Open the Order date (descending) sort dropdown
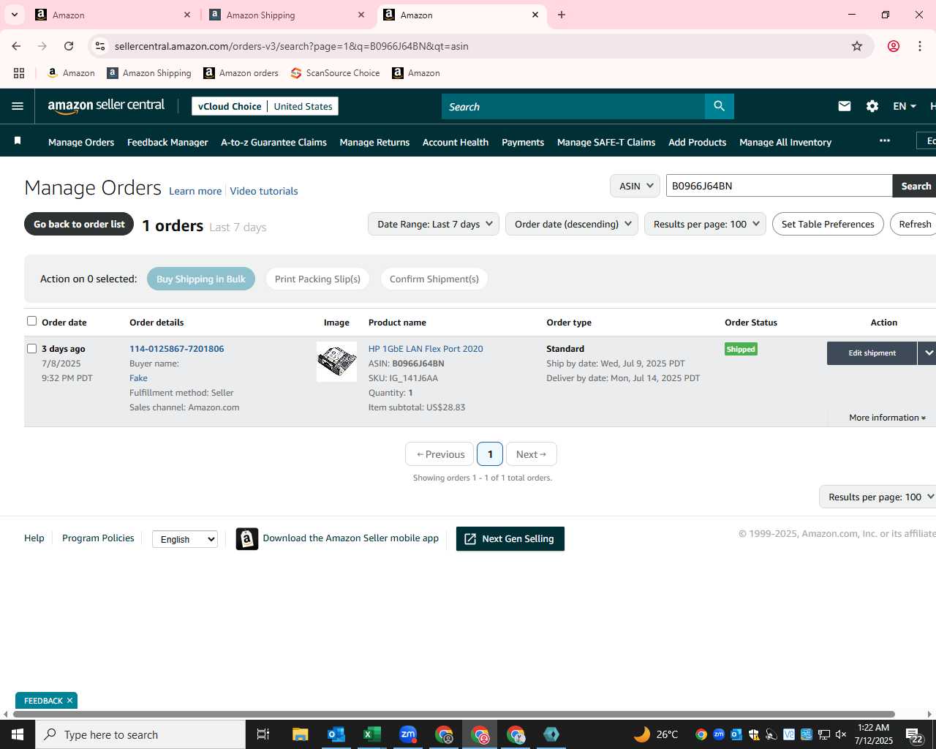The width and height of the screenshot is (936, 749). pyautogui.click(x=572, y=224)
